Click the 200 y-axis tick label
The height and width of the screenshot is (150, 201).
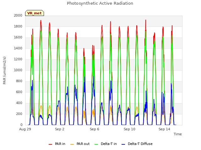(19, 114)
